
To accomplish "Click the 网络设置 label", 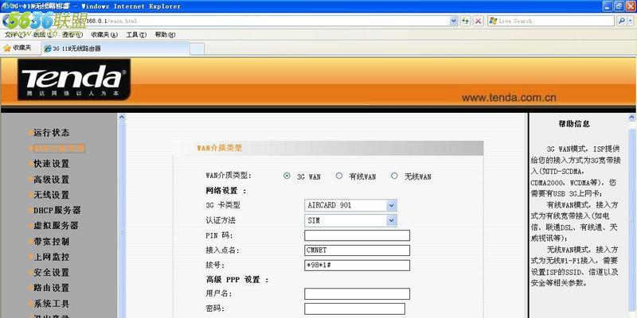I will tap(226, 191).
